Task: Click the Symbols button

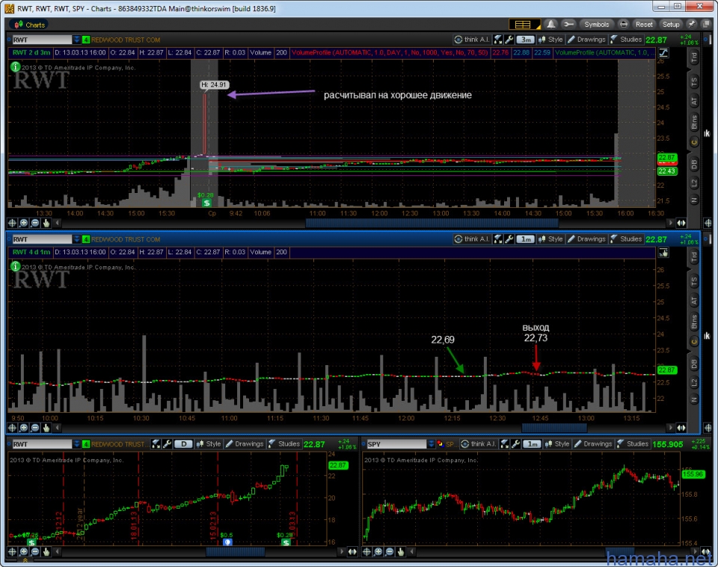Action: click(x=596, y=24)
